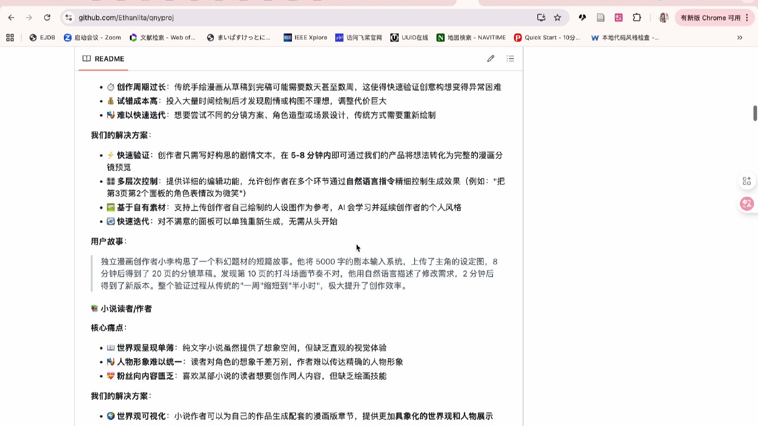Open the 地図検索 NAVITIME bookmark
Viewport: 758px width, 426px height.
tap(471, 37)
